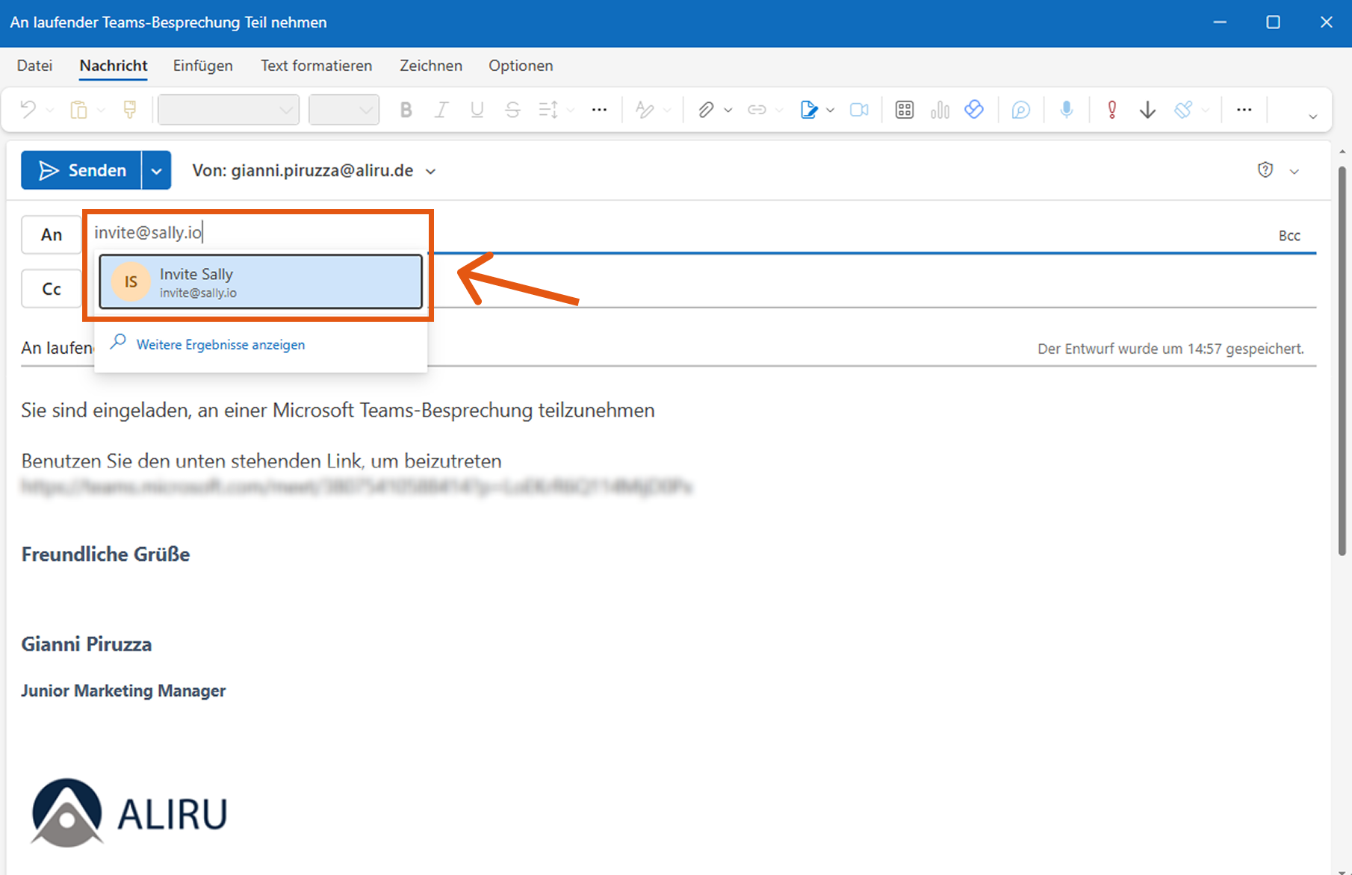Screen dimensions: 1352x875
Task: Toggle bold formatting
Action: (406, 109)
